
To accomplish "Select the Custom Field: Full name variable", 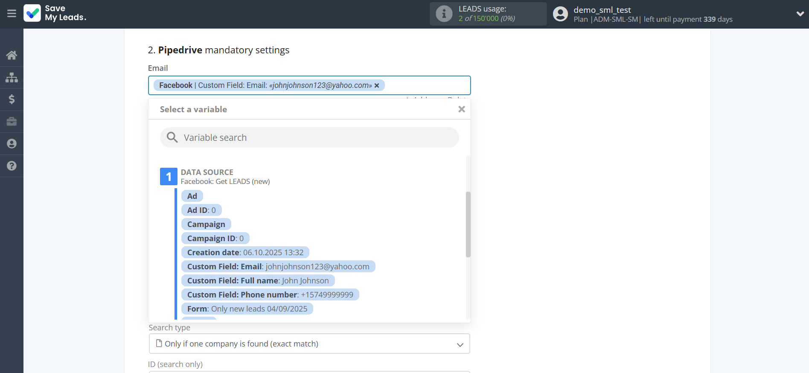I will click(x=258, y=280).
